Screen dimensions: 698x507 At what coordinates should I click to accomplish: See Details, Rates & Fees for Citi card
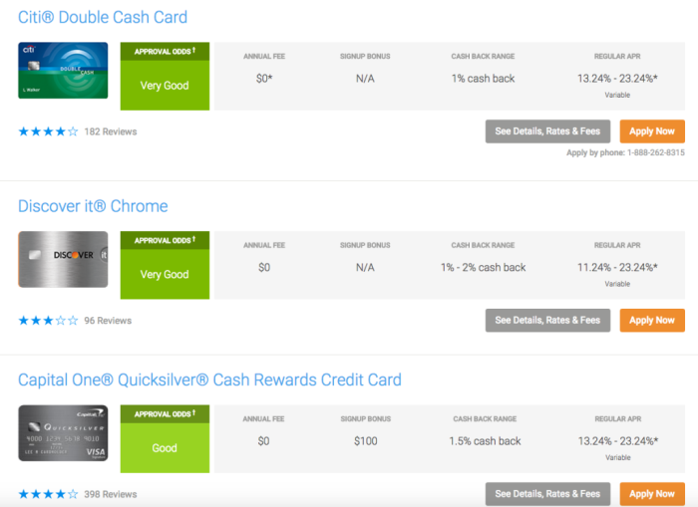(x=547, y=131)
